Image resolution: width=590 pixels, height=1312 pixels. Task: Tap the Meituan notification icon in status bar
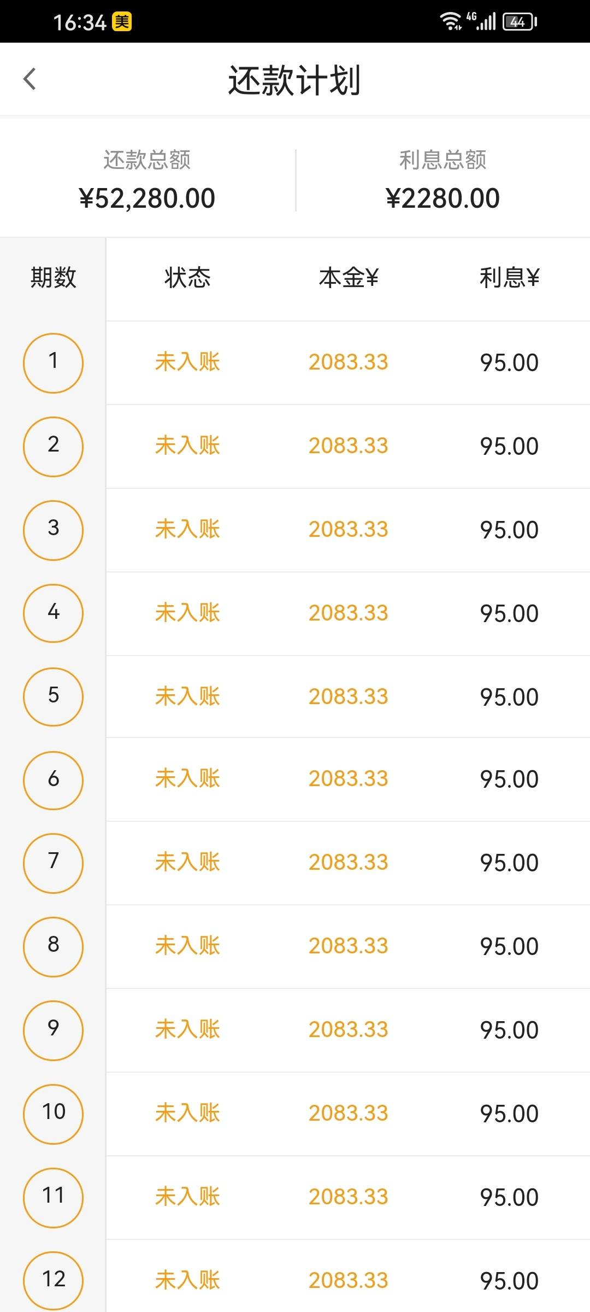click(x=122, y=22)
